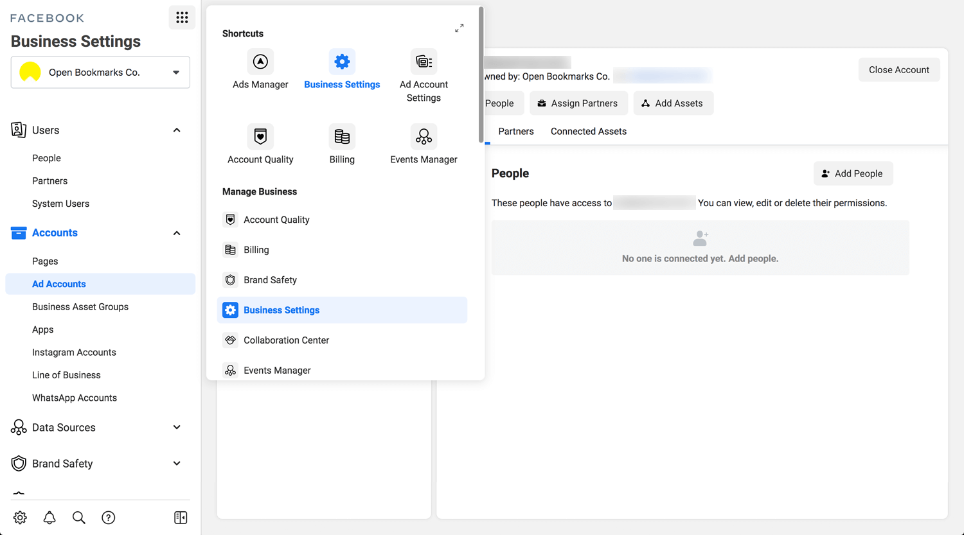This screenshot has height=535, width=964.
Task: Open Billing shortcut icon
Action: click(342, 137)
